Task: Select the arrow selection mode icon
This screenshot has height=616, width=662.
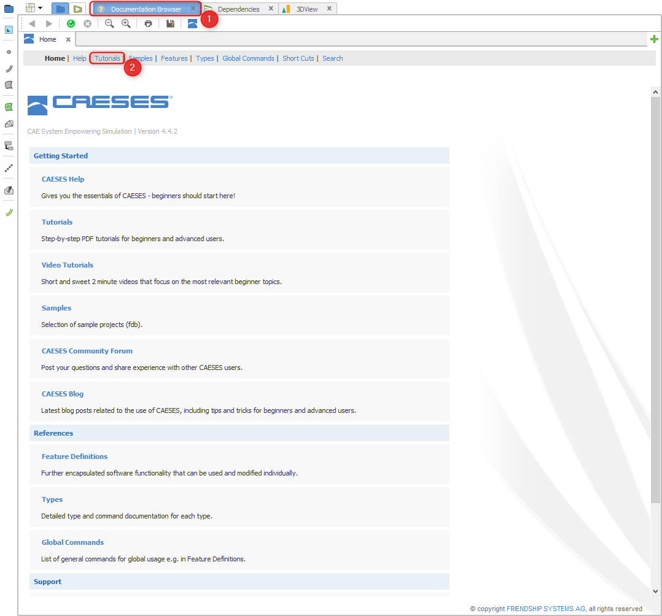Action: coord(9,30)
